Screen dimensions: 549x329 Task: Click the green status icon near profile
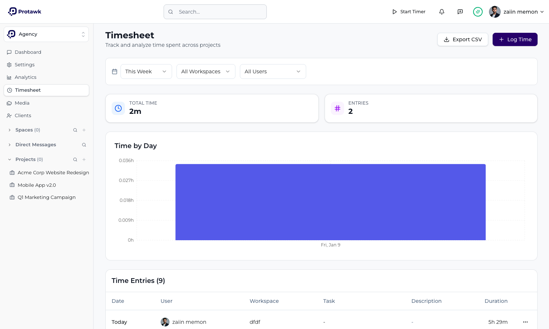pyautogui.click(x=478, y=11)
